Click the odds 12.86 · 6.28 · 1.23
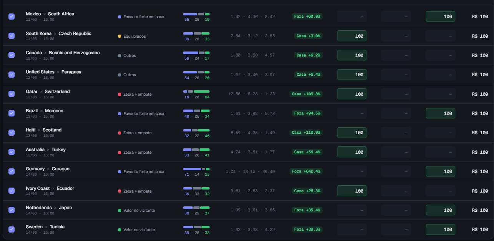Screen dimensions: 494x241 (x=251, y=94)
